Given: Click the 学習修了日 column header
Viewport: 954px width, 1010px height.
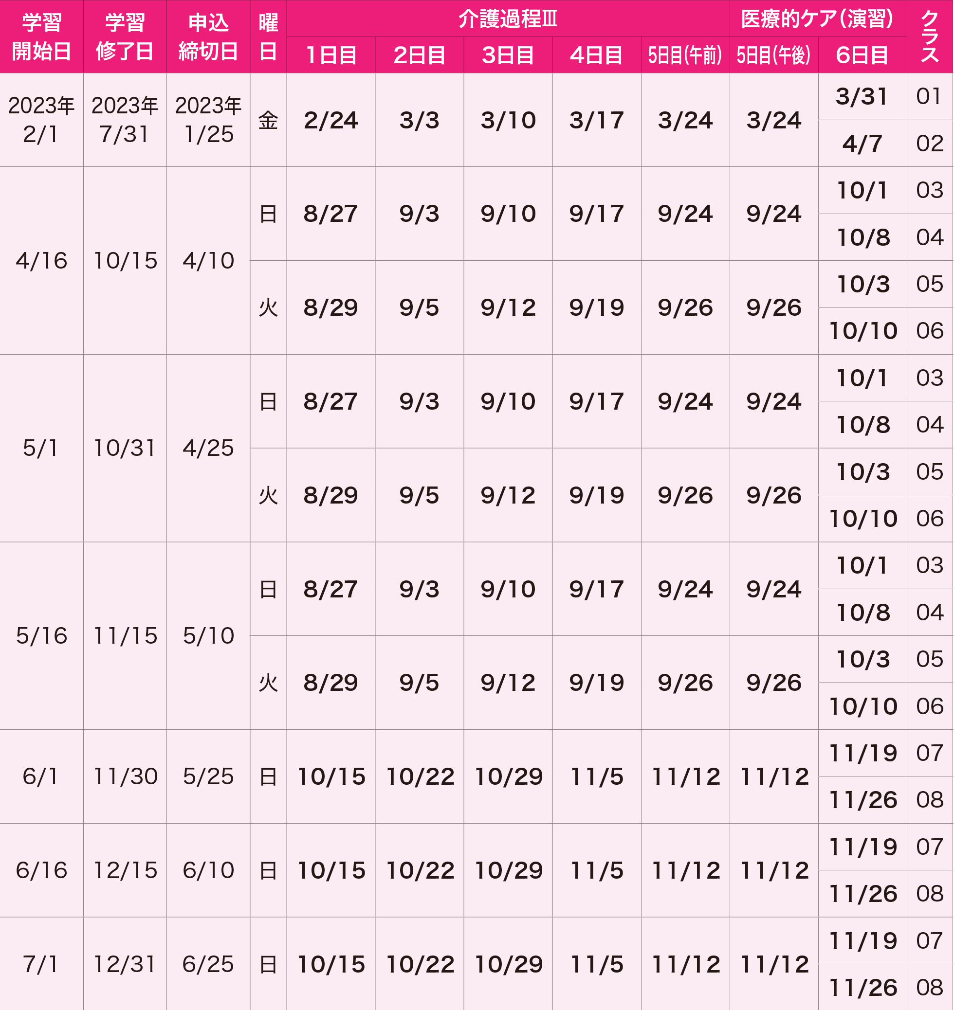Looking at the screenshot, I should [125, 36].
